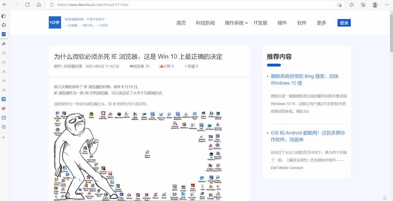Open the 科技新闻 menu item
Screen dimensions: 393x201
point(205,23)
